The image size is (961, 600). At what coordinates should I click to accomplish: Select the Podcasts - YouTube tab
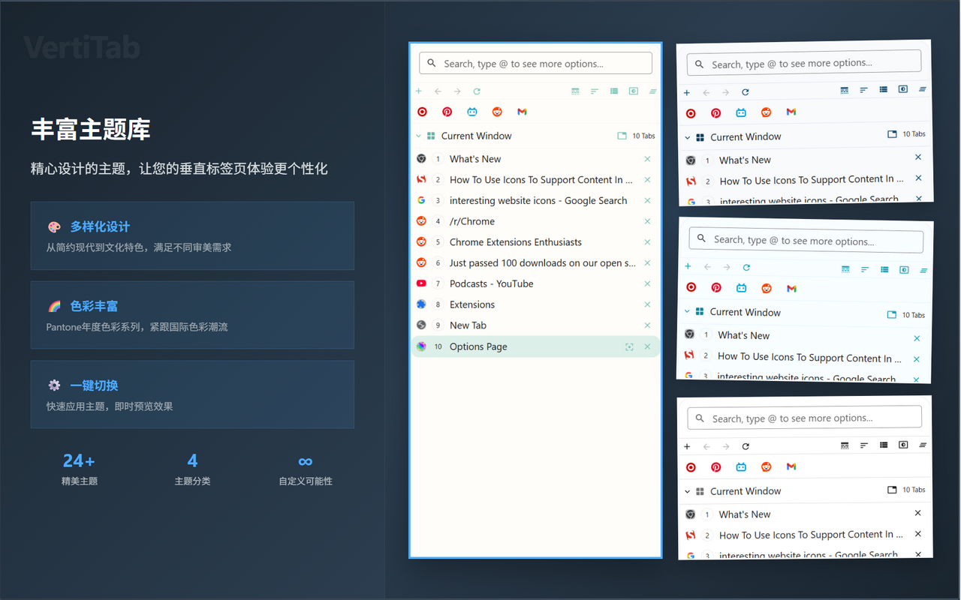coord(490,283)
